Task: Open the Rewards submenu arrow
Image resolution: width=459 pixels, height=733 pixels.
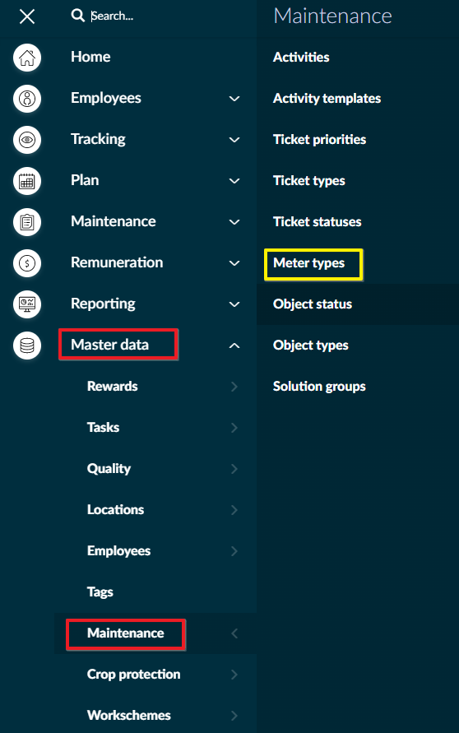Action: (234, 387)
